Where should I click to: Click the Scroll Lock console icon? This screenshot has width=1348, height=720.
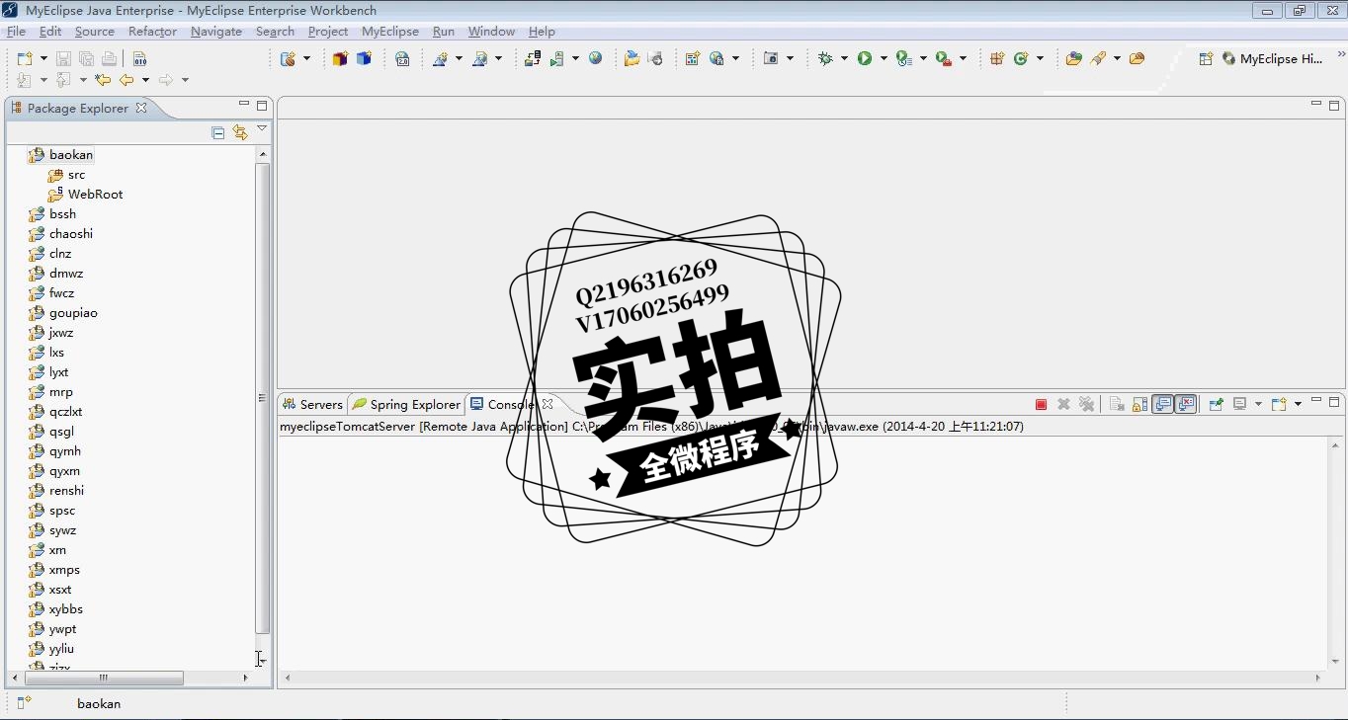click(x=1139, y=404)
